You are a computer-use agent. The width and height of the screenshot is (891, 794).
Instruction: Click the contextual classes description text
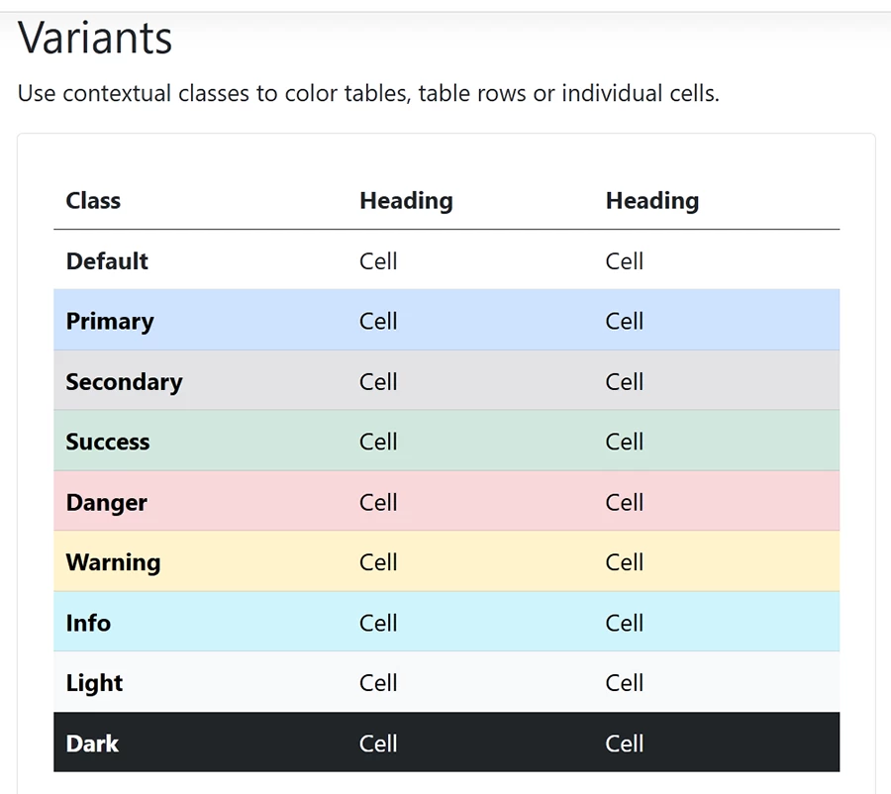pos(368,94)
